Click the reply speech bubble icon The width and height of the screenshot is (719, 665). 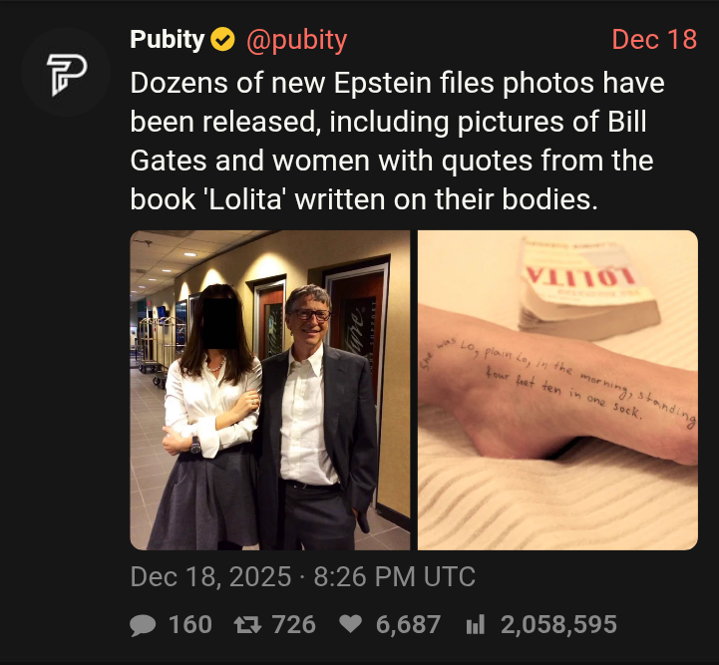click(143, 625)
